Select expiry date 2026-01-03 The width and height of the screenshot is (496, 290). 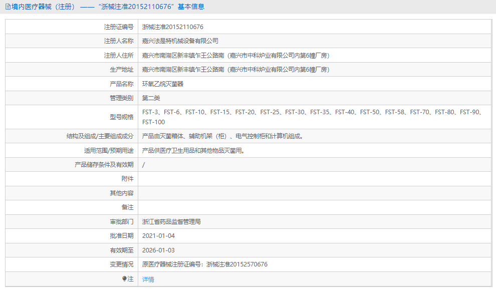[x=158, y=250]
